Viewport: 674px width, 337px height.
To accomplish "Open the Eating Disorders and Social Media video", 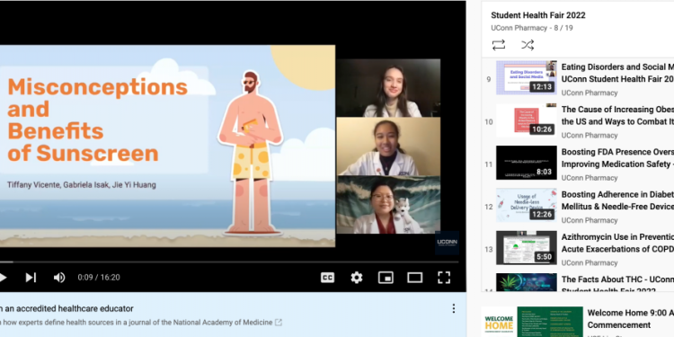I will coord(617,73).
